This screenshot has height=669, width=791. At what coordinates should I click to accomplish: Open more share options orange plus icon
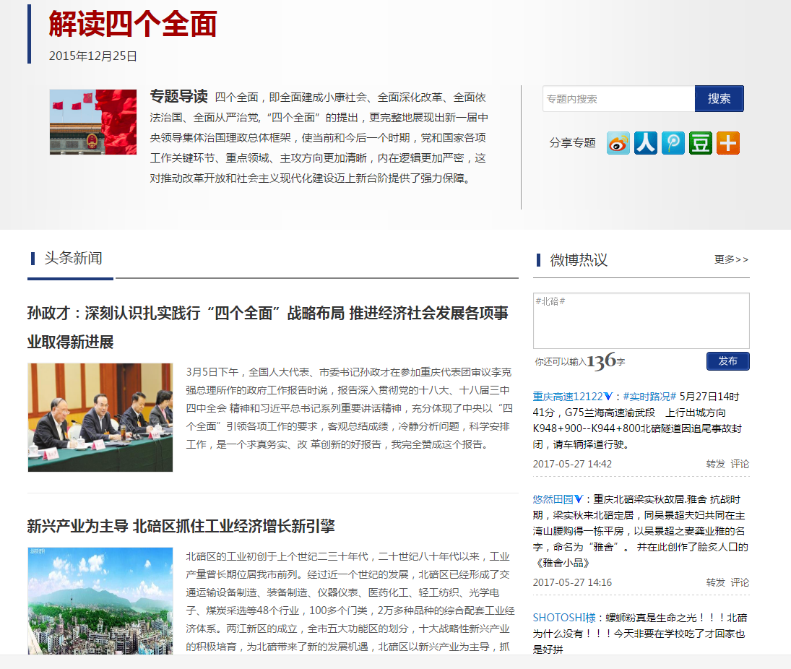point(728,143)
